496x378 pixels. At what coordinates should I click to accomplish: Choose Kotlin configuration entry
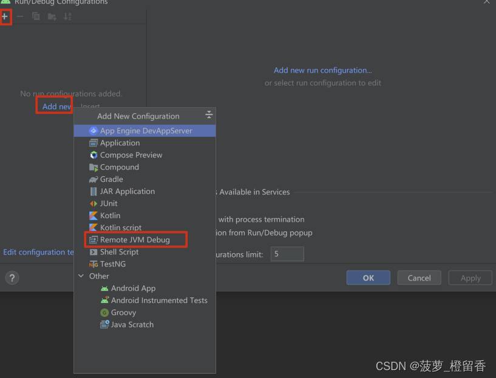tap(144, 216)
